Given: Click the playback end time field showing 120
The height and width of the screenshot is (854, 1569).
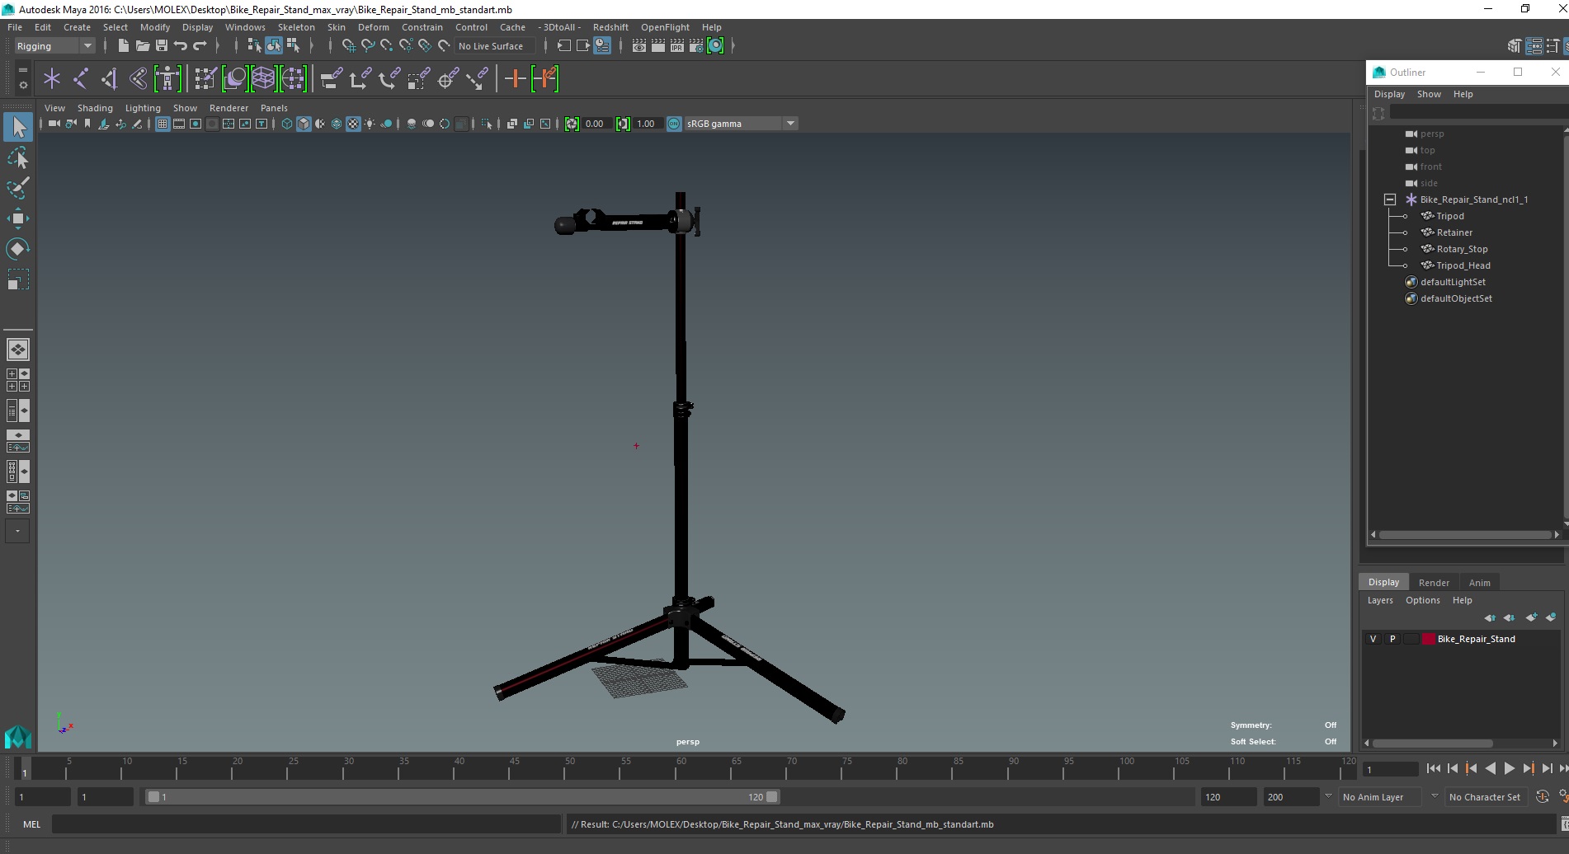Looking at the screenshot, I should [x=1227, y=797].
